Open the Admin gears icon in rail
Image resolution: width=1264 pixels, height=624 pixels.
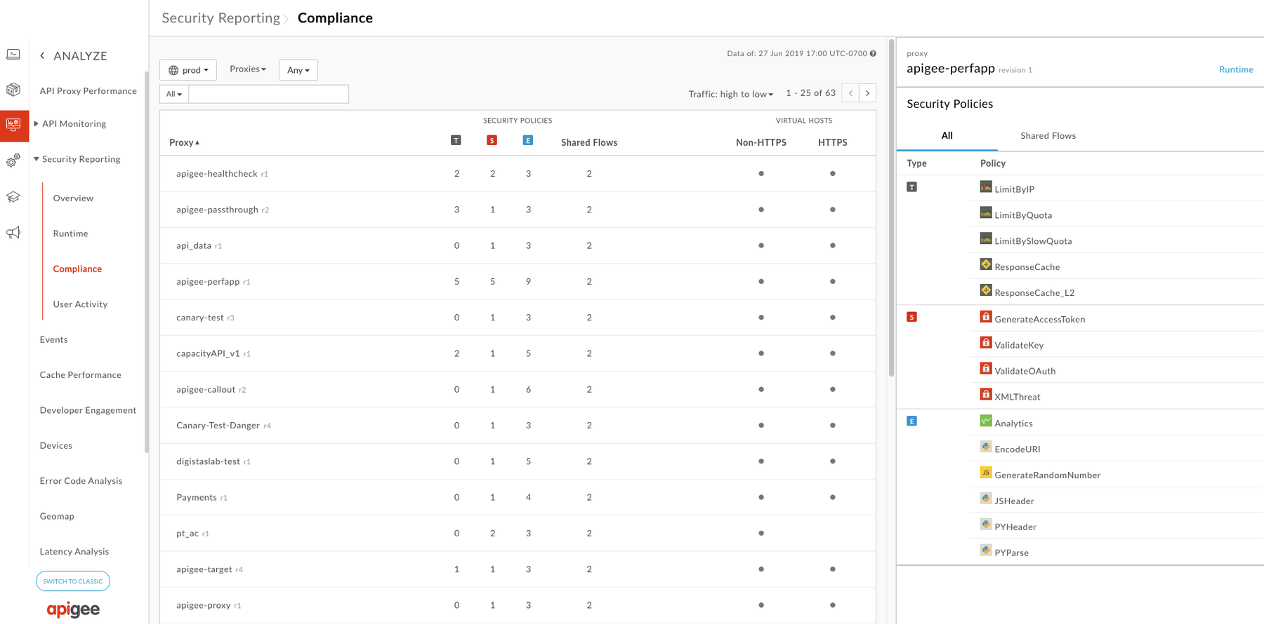tap(13, 161)
